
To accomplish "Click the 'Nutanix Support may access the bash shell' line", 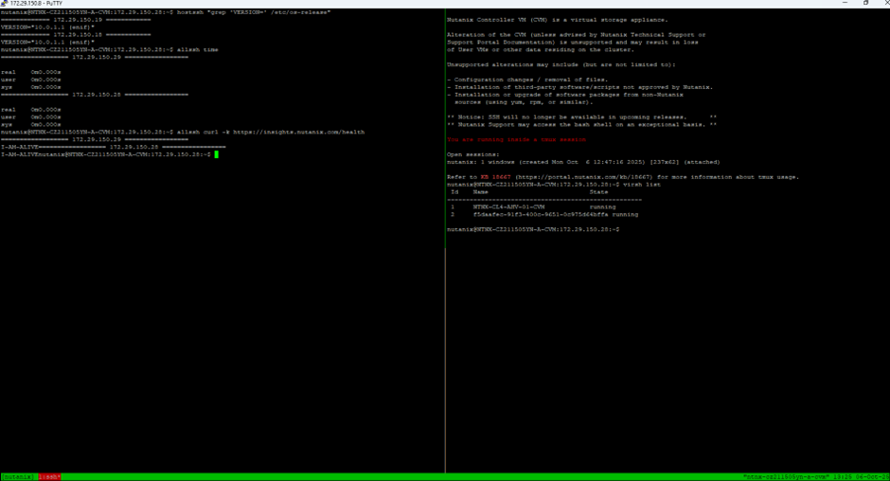I will click(581, 124).
